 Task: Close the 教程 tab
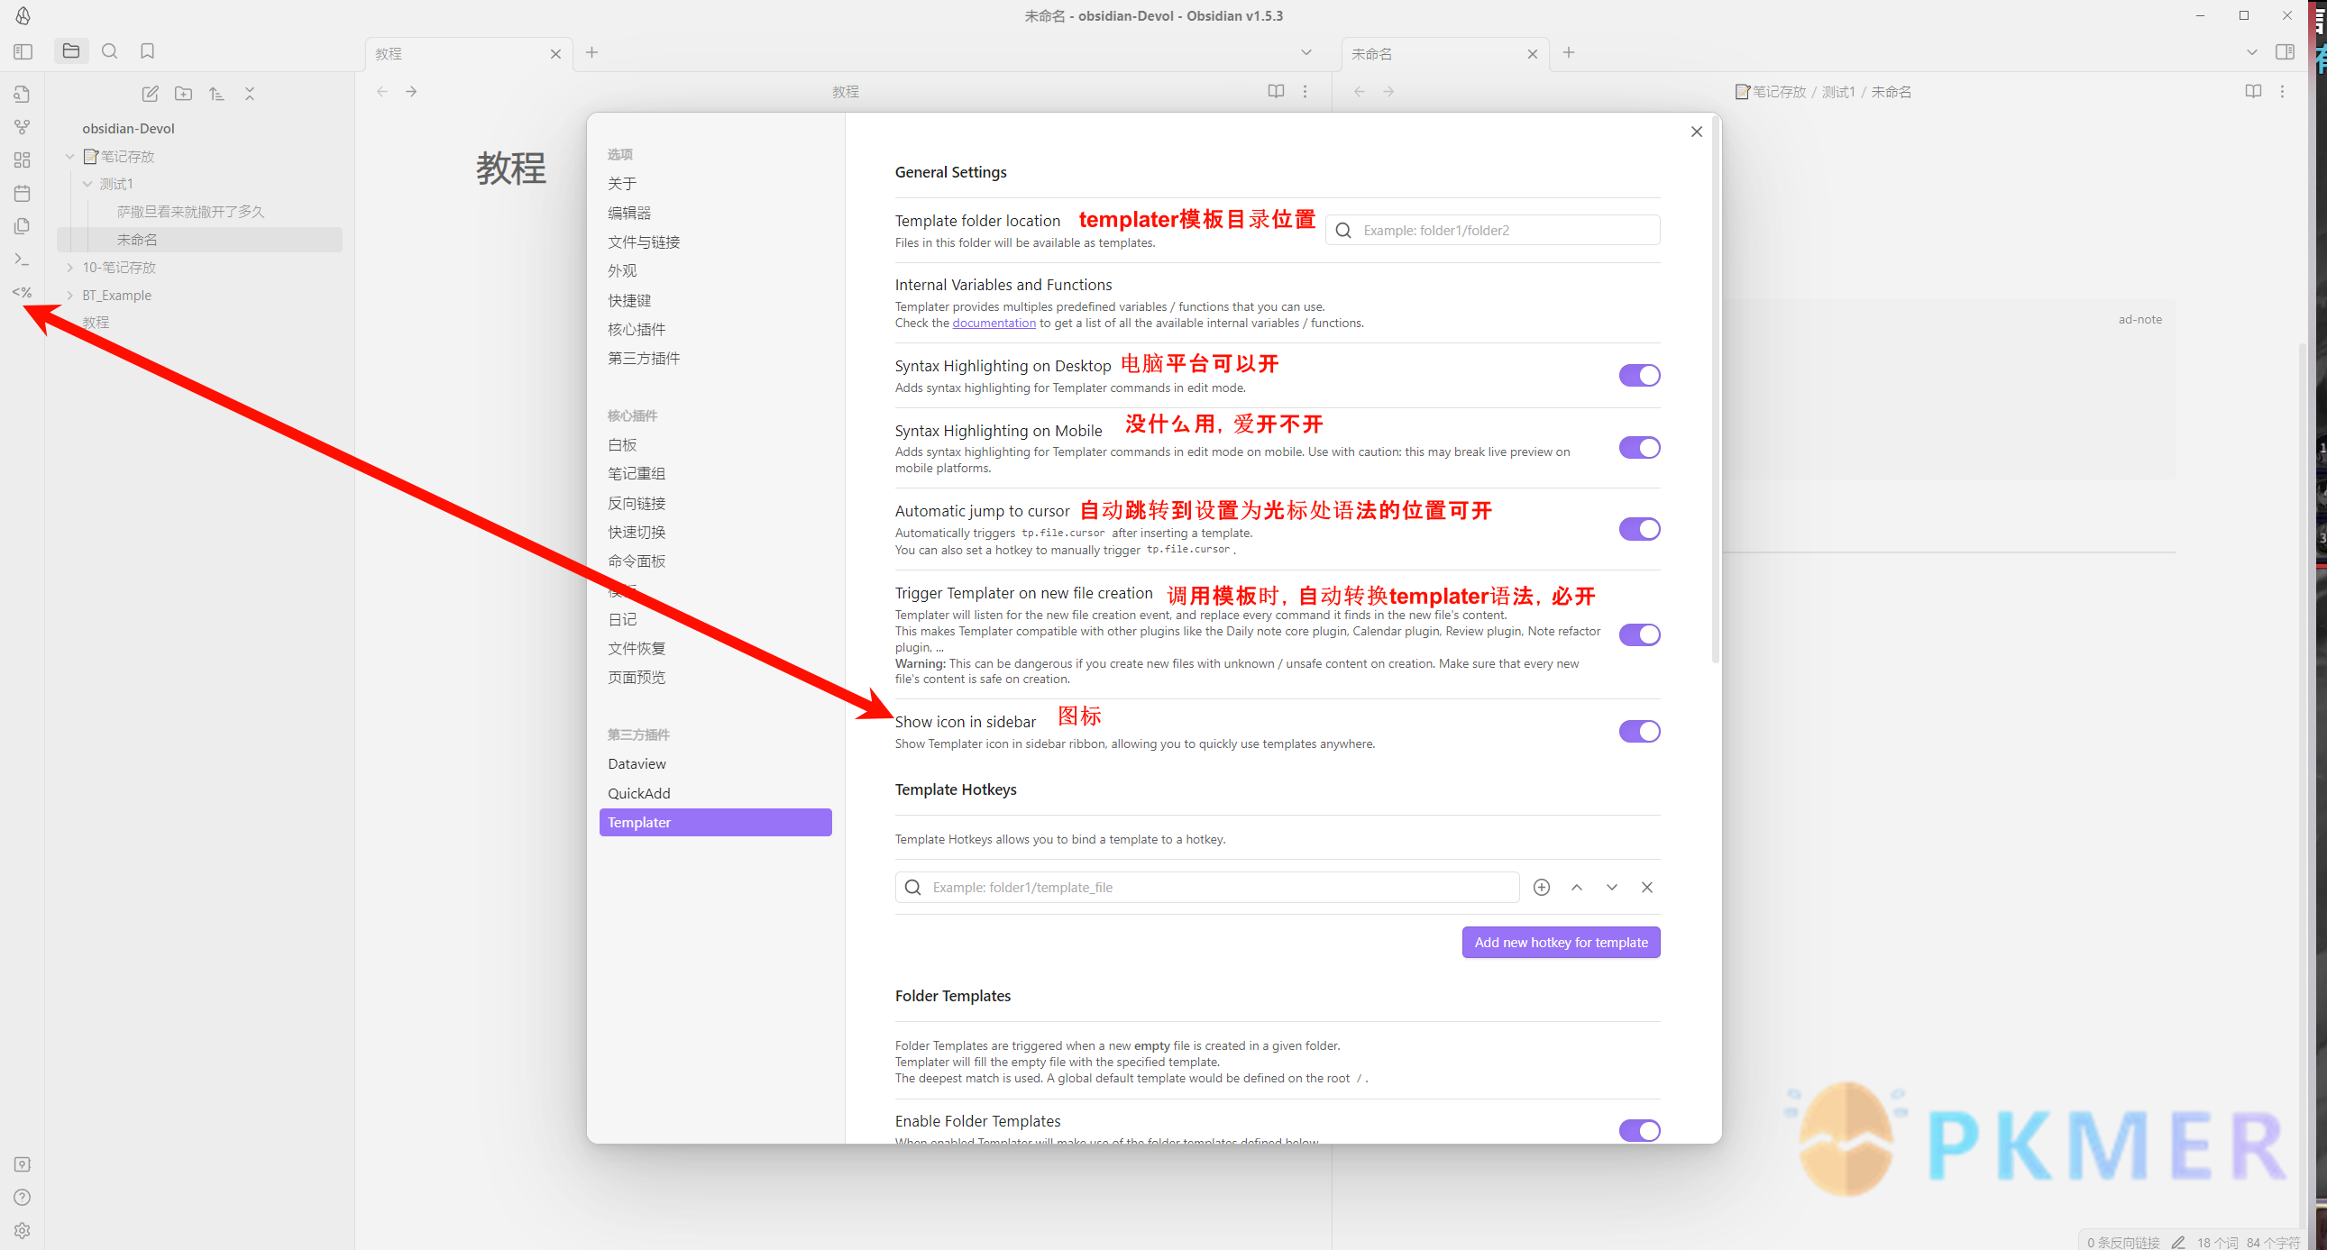coord(555,54)
